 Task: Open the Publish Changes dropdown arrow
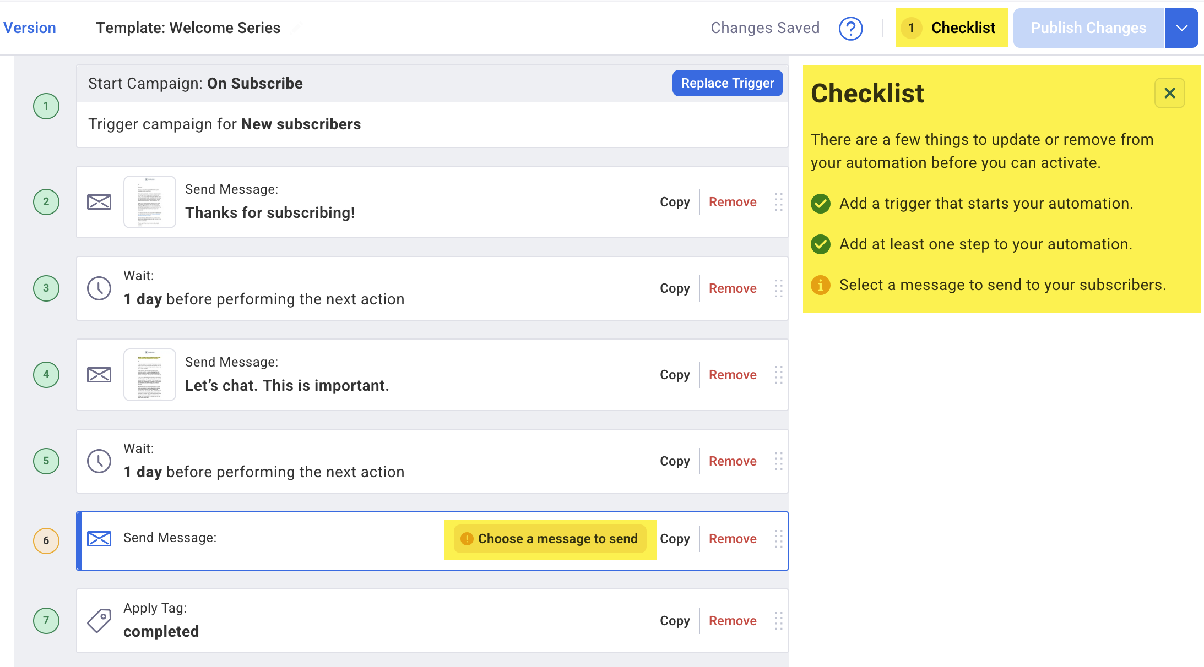tap(1181, 28)
